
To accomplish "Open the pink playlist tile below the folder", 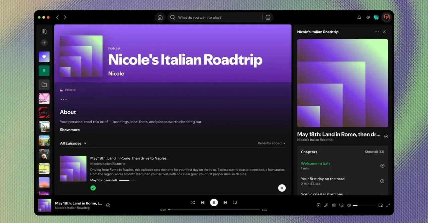I will (x=44, y=99).
